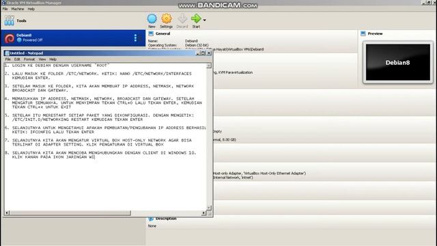
Task: Click the 'Powered Off' status text
Action: coord(33,40)
